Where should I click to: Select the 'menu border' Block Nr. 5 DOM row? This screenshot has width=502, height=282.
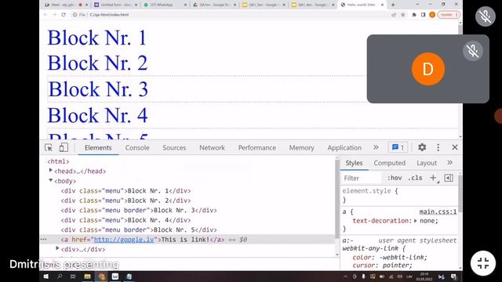point(139,230)
